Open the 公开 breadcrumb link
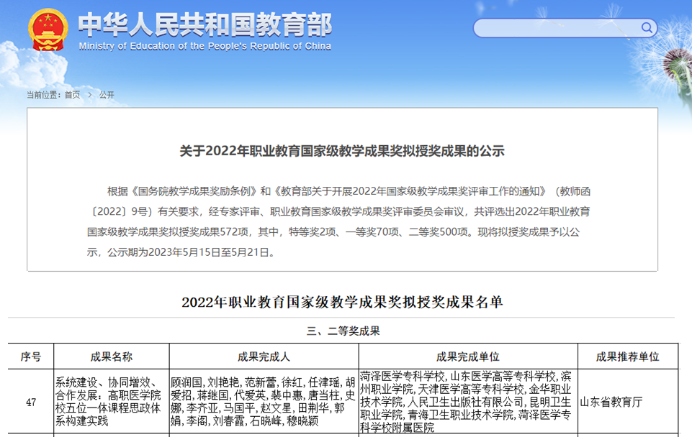 coord(107,95)
